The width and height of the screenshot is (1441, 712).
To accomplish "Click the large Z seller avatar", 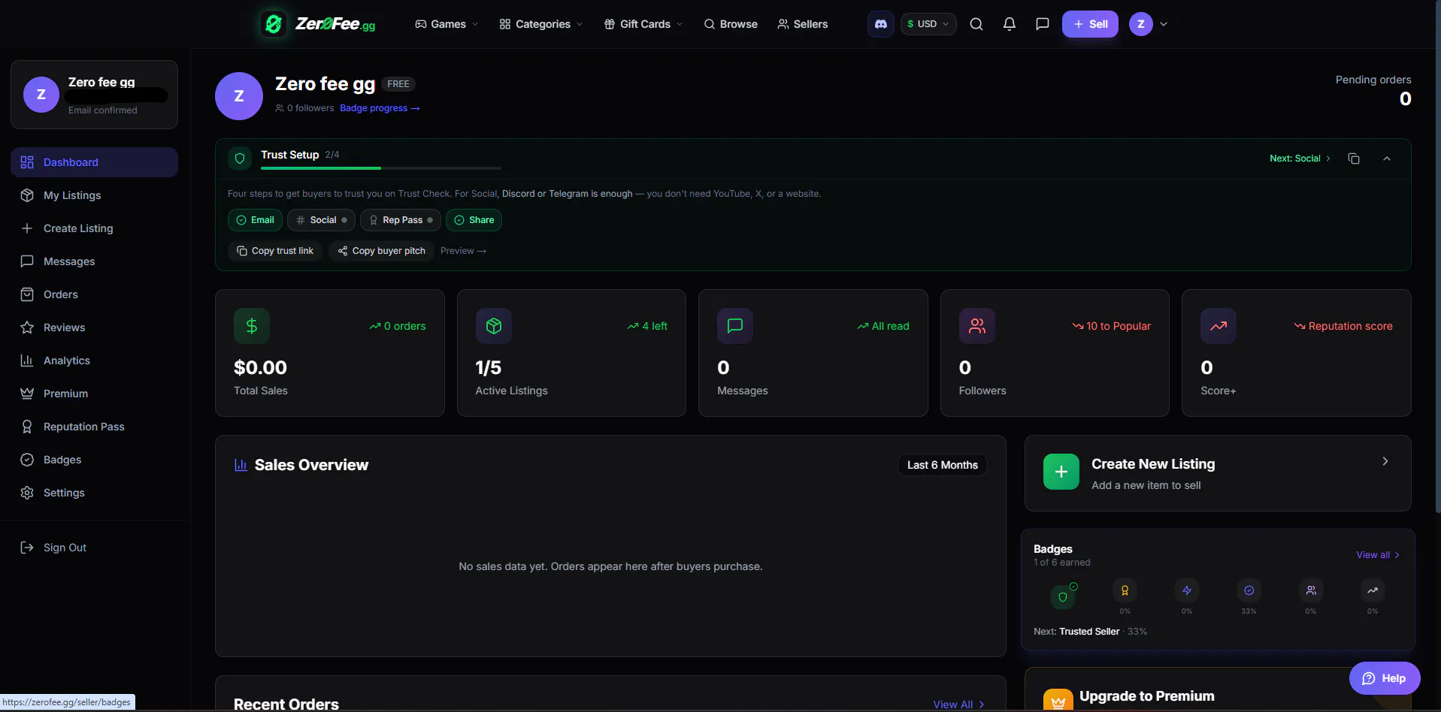I will [239, 96].
